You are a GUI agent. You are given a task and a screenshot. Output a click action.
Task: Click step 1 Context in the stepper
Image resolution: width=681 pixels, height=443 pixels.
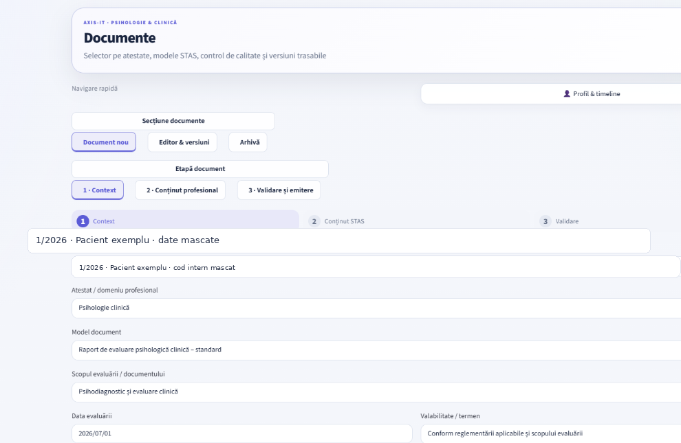tap(186, 220)
